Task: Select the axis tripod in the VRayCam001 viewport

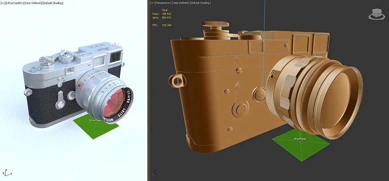Action: 7,173
